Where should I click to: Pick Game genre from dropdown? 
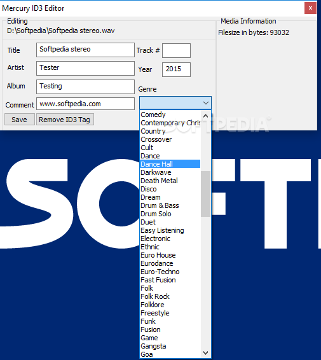(170, 338)
